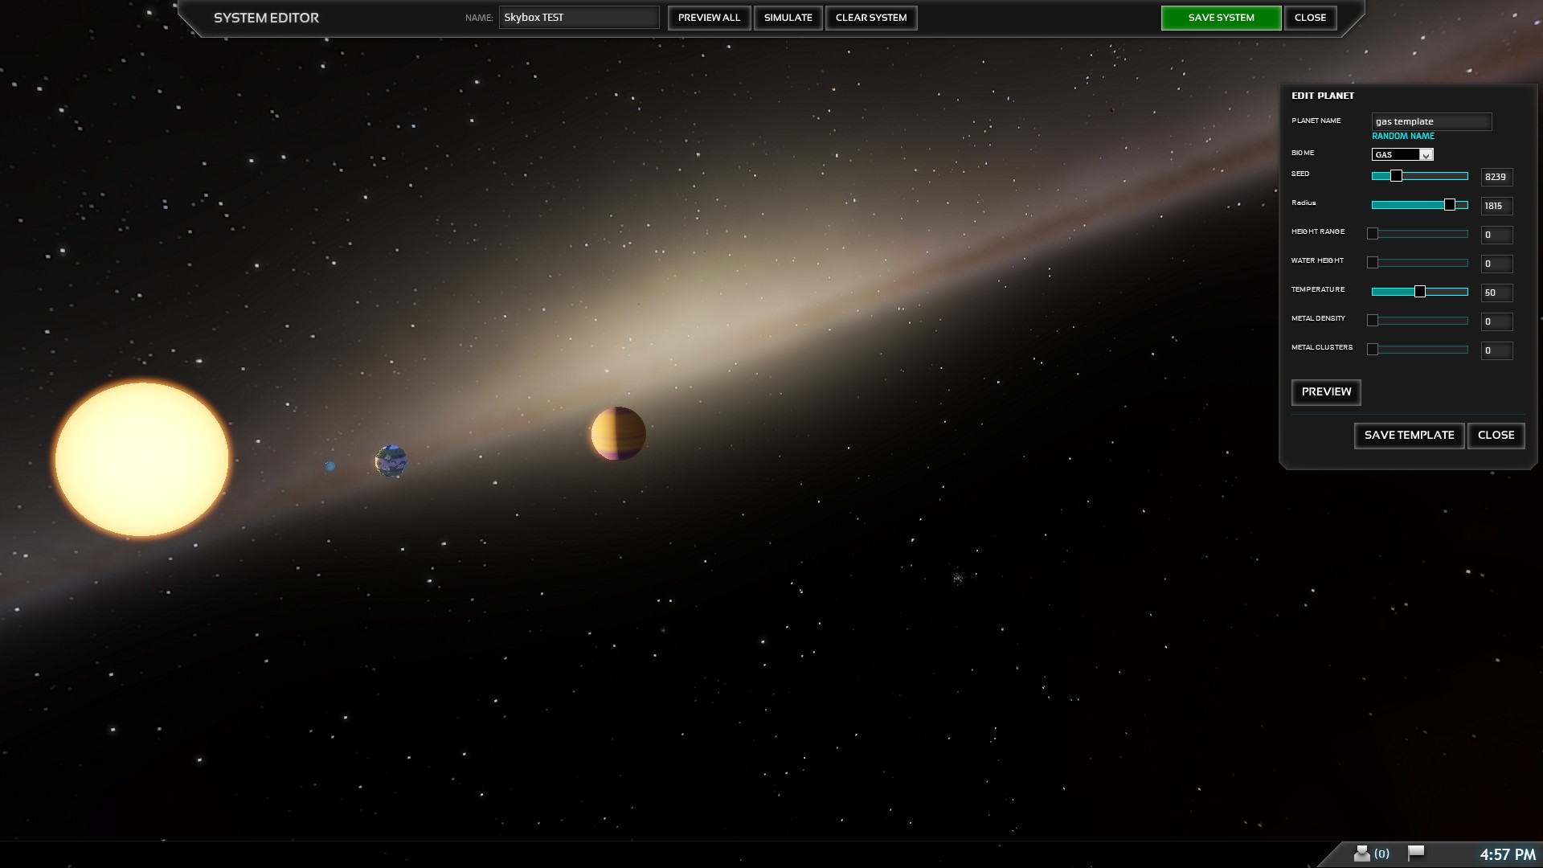Click the Save Template button
The width and height of the screenshot is (1543, 868).
pyautogui.click(x=1409, y=436)
